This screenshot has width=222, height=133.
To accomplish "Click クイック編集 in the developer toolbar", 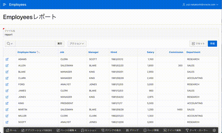I will click(x=172, y=130).
